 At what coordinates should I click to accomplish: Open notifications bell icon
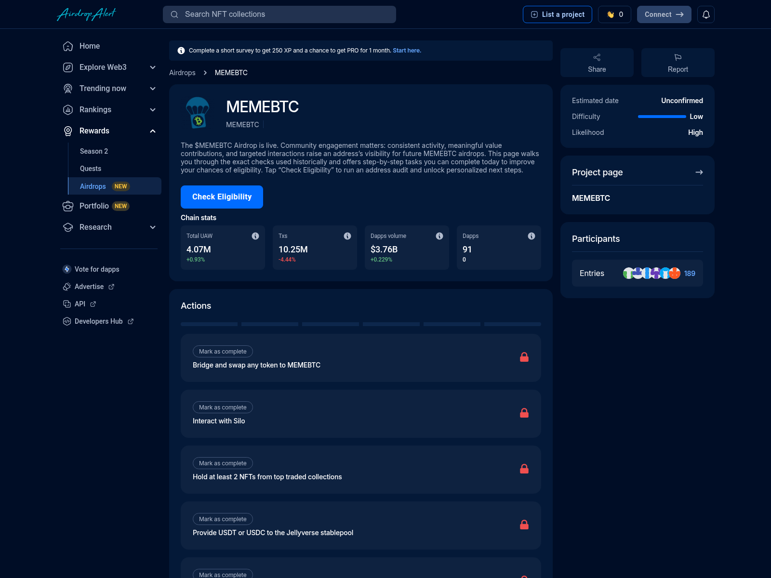[706, 14]
